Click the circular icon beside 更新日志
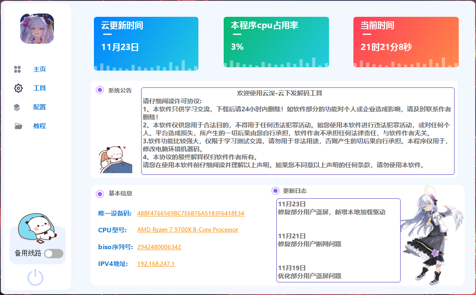 (276, 190)
